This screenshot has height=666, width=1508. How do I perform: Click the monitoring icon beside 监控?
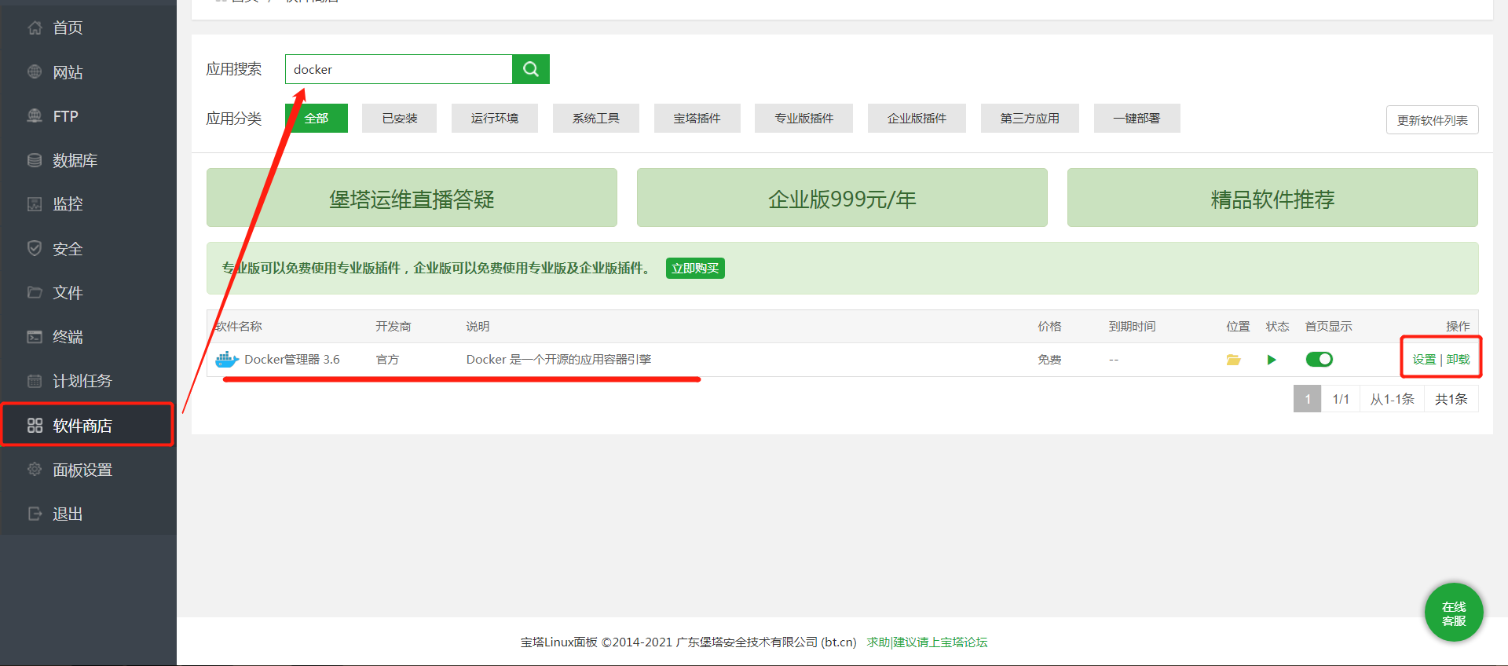[x=35, y=204]
